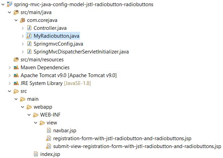Click the src/main/resources folder icon
223x158 pixels.
coord(16,60)
